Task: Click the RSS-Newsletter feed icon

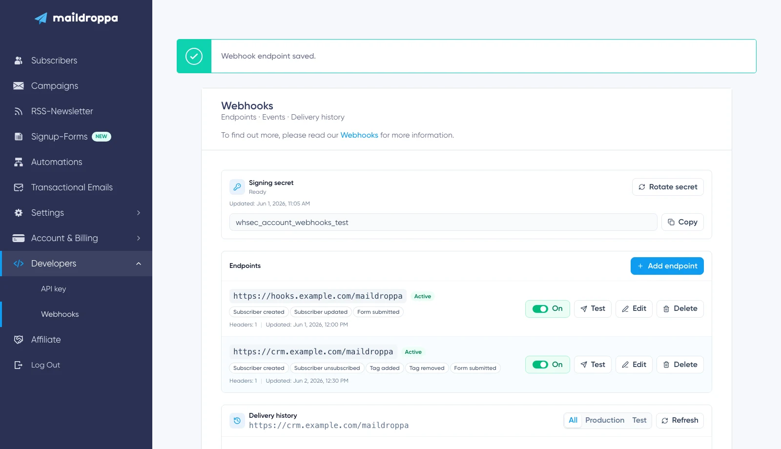Action: (19, 111)
